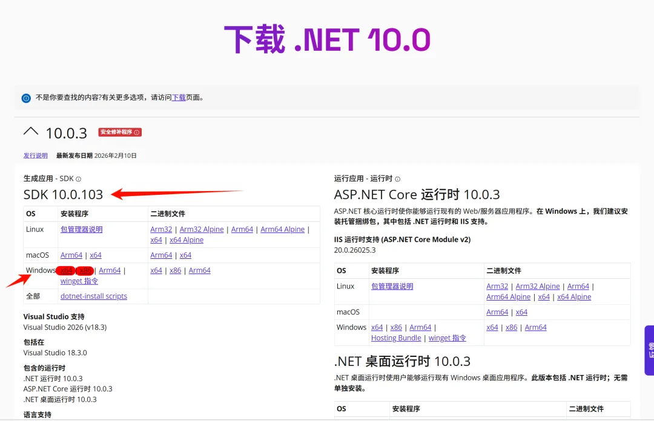This screenshot has width=654, height=421.
Task: Download ASP.NET Core Windows x86 binary
Action: [x=511, y=328]
